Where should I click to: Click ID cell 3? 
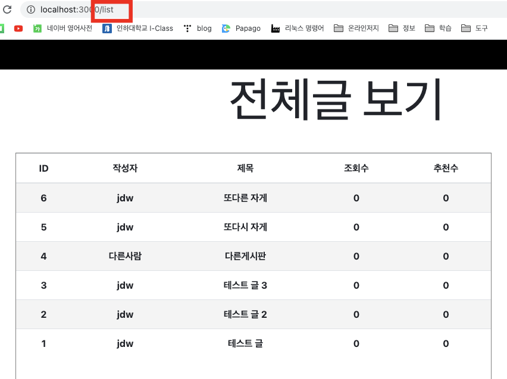43,285
